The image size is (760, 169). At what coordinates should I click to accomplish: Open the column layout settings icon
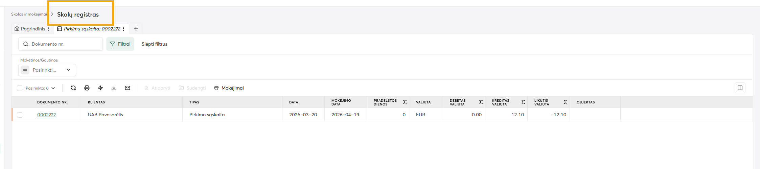[x=740, y=88]
